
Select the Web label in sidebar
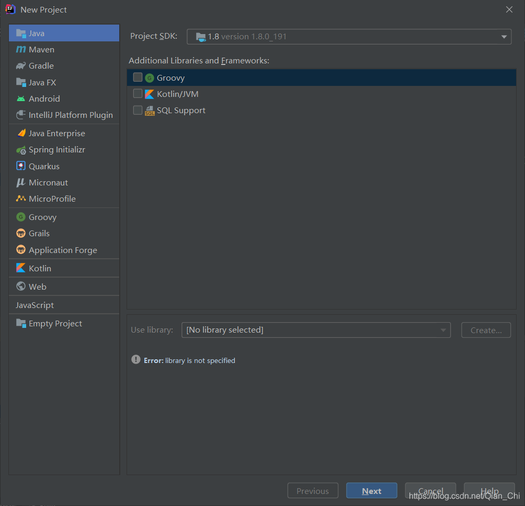pos(38,287)
